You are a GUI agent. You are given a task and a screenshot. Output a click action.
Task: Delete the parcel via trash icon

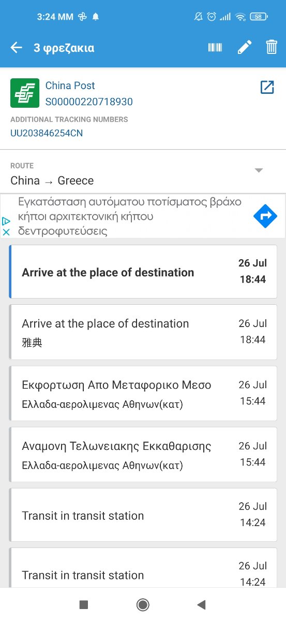click(x=272, y=48)
